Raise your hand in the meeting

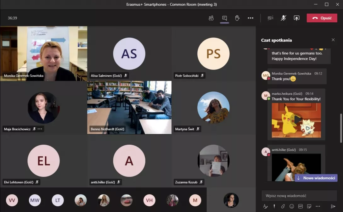(237, 18)
